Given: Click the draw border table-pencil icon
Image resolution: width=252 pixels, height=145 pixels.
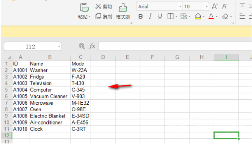Looking at the screenshot, I should (184, 16).
